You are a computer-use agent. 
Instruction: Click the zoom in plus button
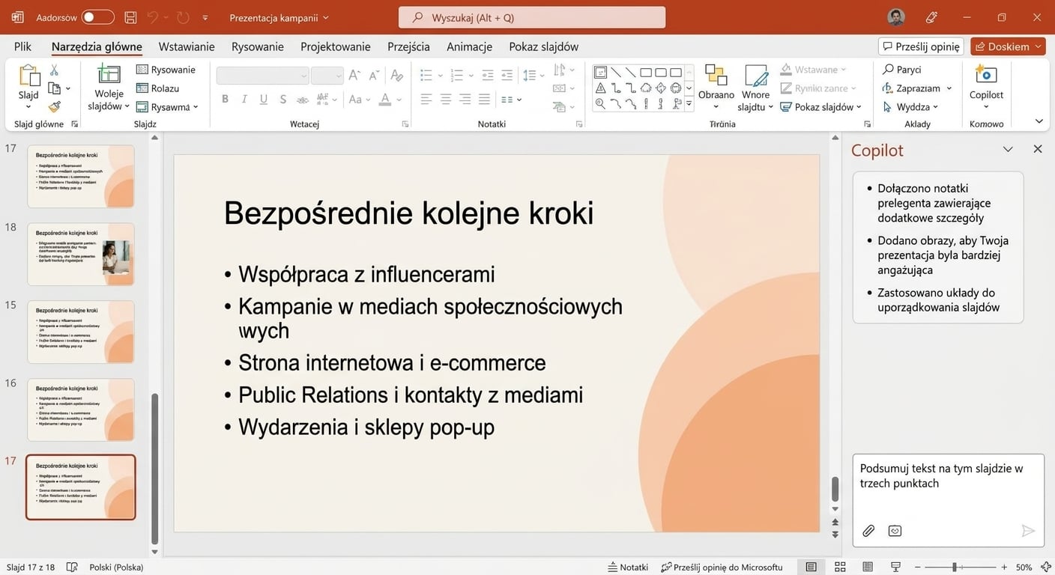(x=1004, y=567)
